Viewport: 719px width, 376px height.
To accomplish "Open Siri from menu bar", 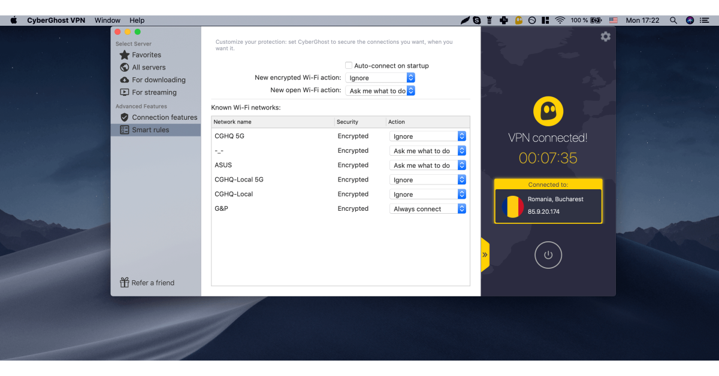I will (690, 20).
